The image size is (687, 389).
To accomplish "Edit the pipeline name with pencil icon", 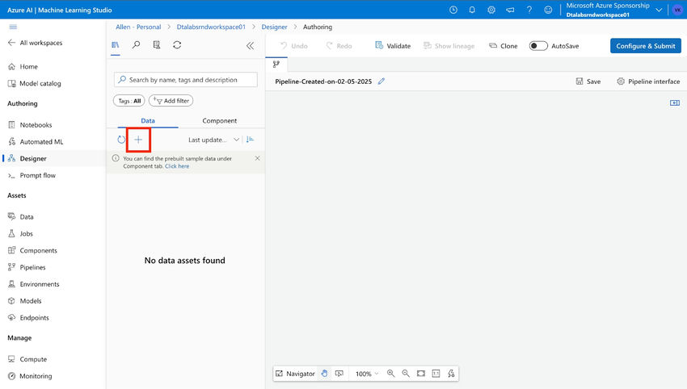I will click(381, 82).
